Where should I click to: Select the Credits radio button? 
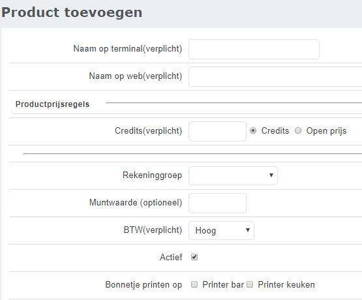(253, 130)
